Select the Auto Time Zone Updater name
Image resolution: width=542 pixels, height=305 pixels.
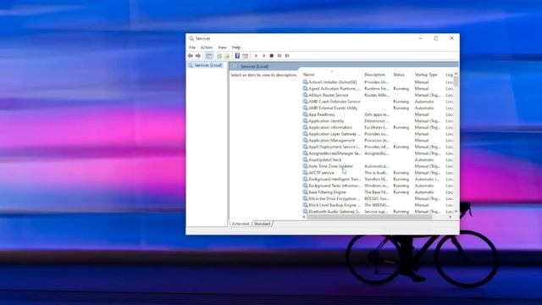point(330,166)
